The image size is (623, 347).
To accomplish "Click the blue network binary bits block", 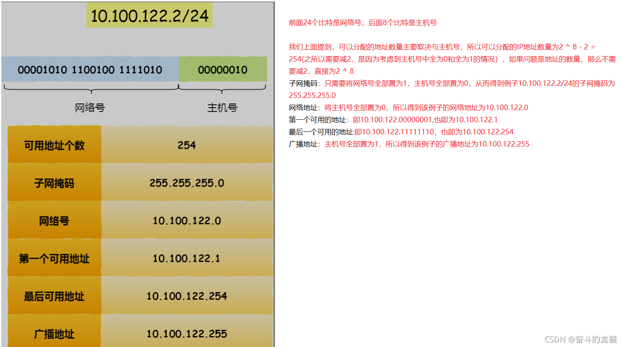I will (x=90, y=69).
